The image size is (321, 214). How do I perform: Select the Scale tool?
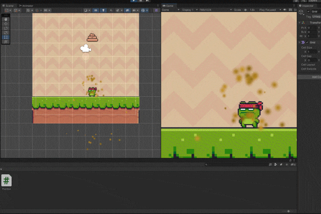click(6, 33)
